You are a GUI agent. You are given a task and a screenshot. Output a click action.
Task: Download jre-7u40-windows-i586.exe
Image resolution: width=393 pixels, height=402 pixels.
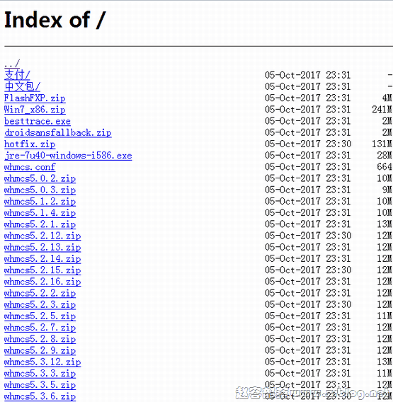pos(68,156)
